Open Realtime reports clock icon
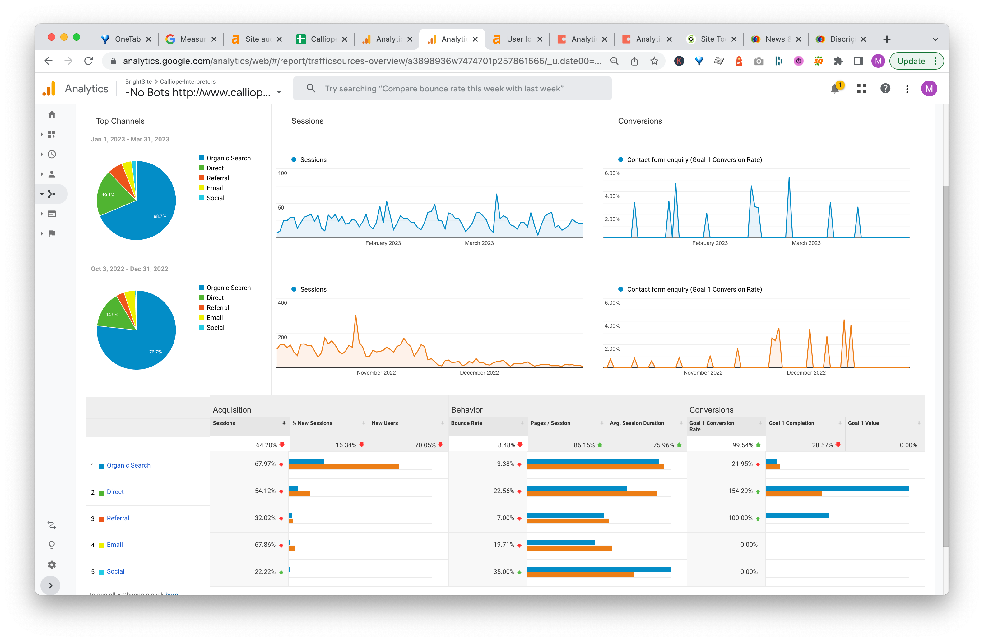Screen dimensions: 984x641 point(52,154)
